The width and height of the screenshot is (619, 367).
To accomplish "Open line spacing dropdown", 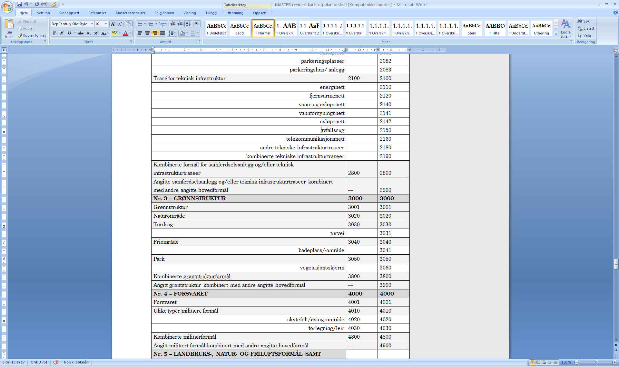I will (172, 33).
